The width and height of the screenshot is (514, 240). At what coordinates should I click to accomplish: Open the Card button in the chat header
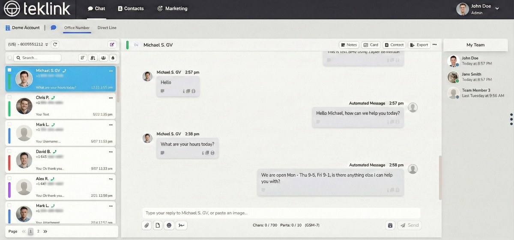371,44
